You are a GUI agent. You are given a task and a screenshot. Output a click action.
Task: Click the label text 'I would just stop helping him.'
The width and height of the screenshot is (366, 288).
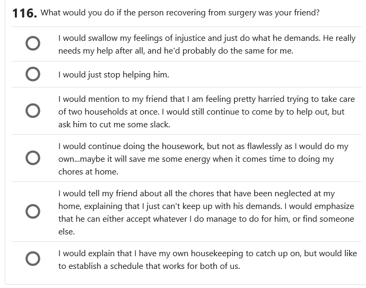pyautogui.click(x=114, y=75)
